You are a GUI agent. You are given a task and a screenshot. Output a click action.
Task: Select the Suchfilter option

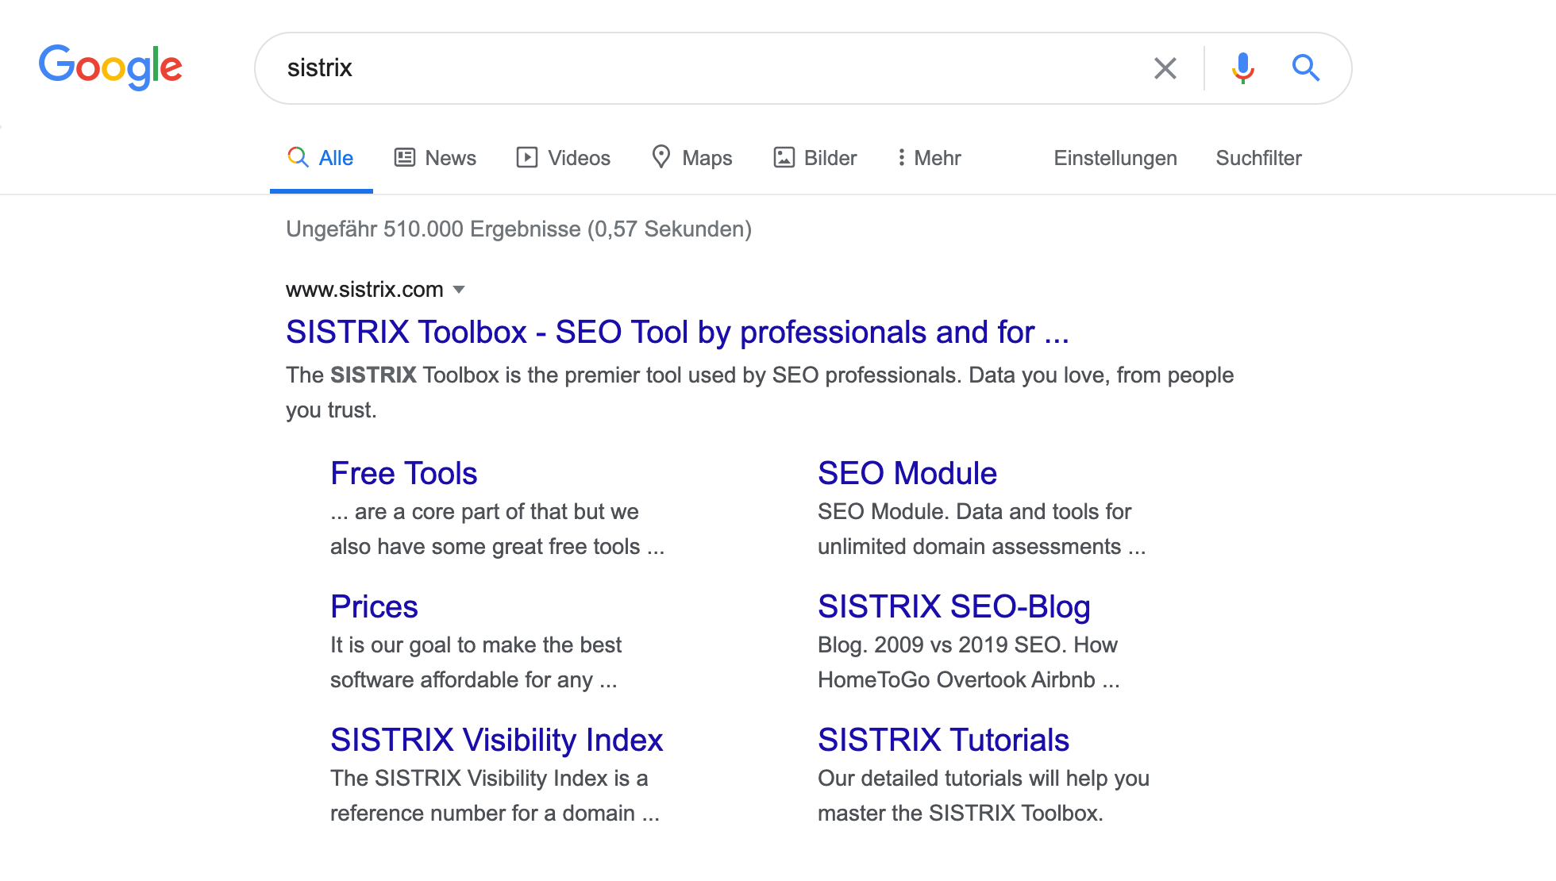(1259, 158)
